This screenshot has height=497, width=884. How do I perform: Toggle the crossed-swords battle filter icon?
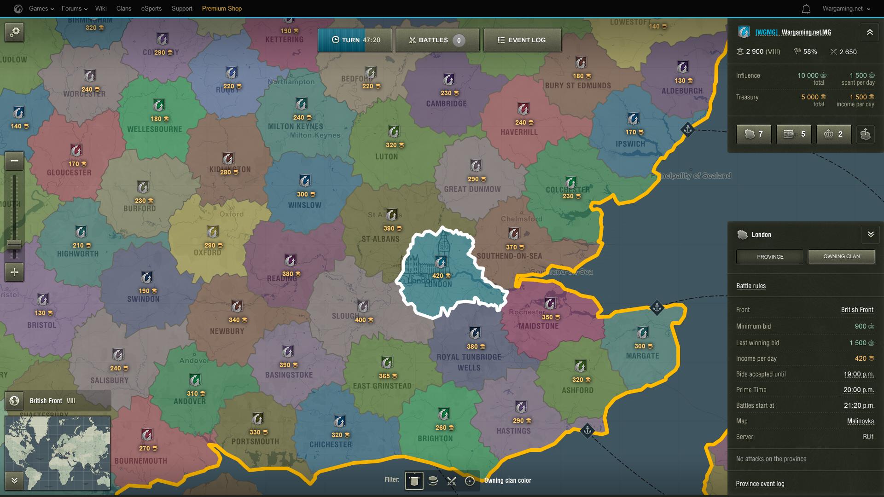tap(452, 480)
